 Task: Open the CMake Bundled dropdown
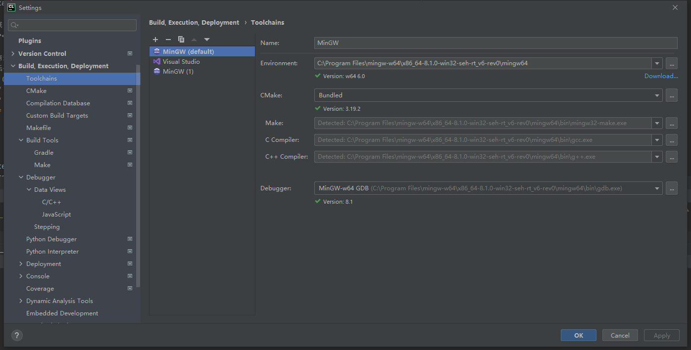tap(657, 95)
